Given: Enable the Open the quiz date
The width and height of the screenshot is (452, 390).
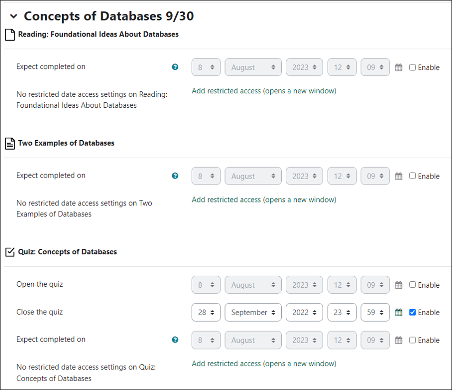Looking at the screenshot, I should pyautogui.click(x=412, y=285).
